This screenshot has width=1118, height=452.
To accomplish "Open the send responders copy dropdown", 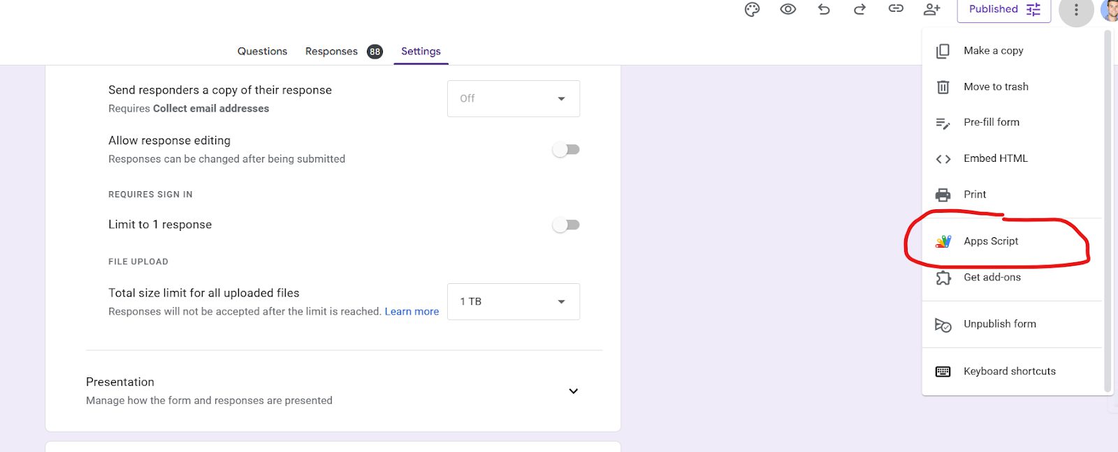I will coord(513,98).
